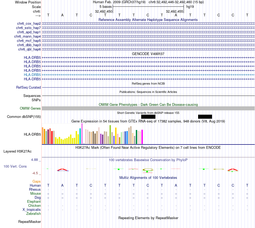255x228 pixels.
Task: Click the gray OMIM Genes bar
Action: pyautogui.click(x=148, y=108)
